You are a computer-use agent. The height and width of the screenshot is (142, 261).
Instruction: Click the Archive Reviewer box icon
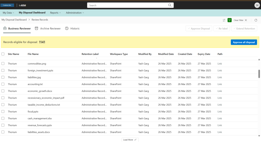click(x=36, y=28)
